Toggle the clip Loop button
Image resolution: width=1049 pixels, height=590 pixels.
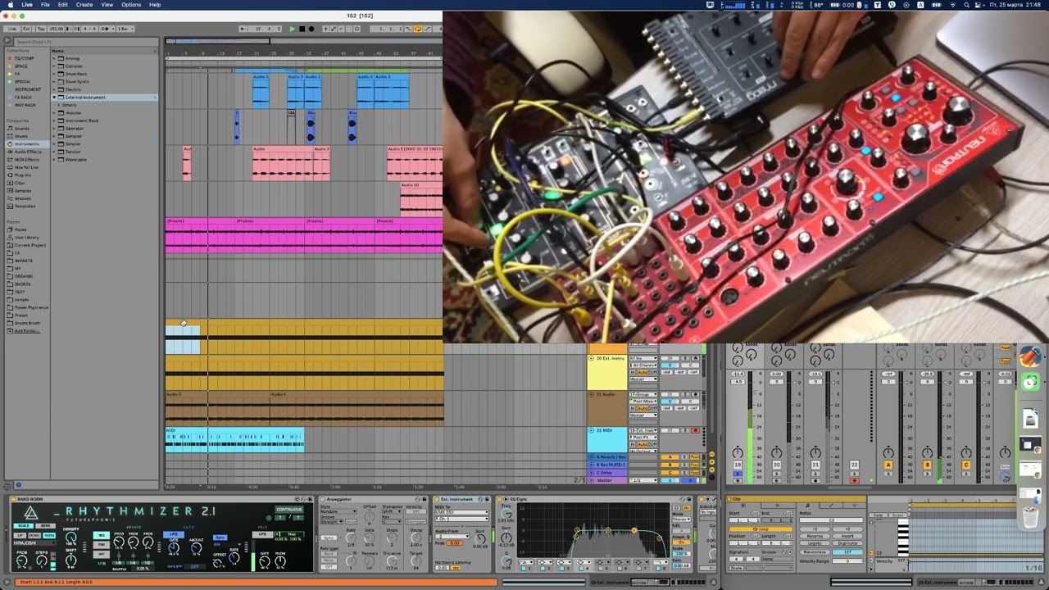pos(761,529)
